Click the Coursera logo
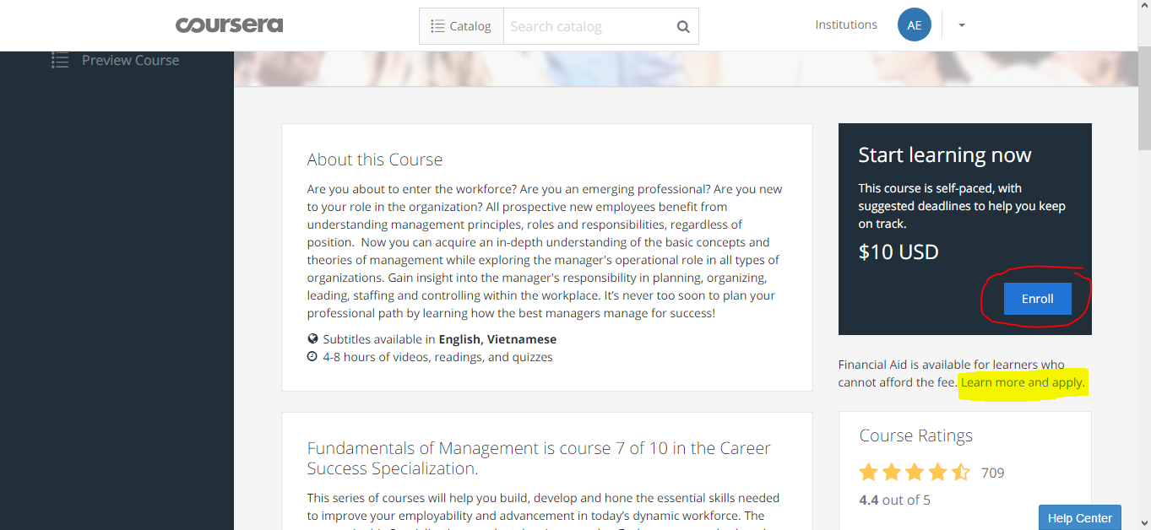The width and height of the screenshot is (1151, 530). click(229, 24)
